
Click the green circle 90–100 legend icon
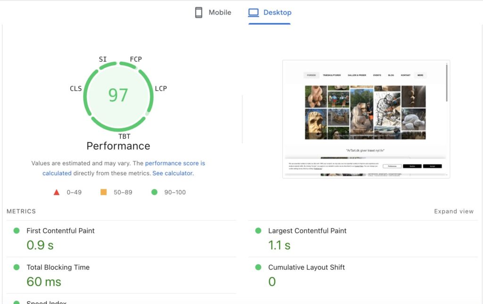coord(154,192)
